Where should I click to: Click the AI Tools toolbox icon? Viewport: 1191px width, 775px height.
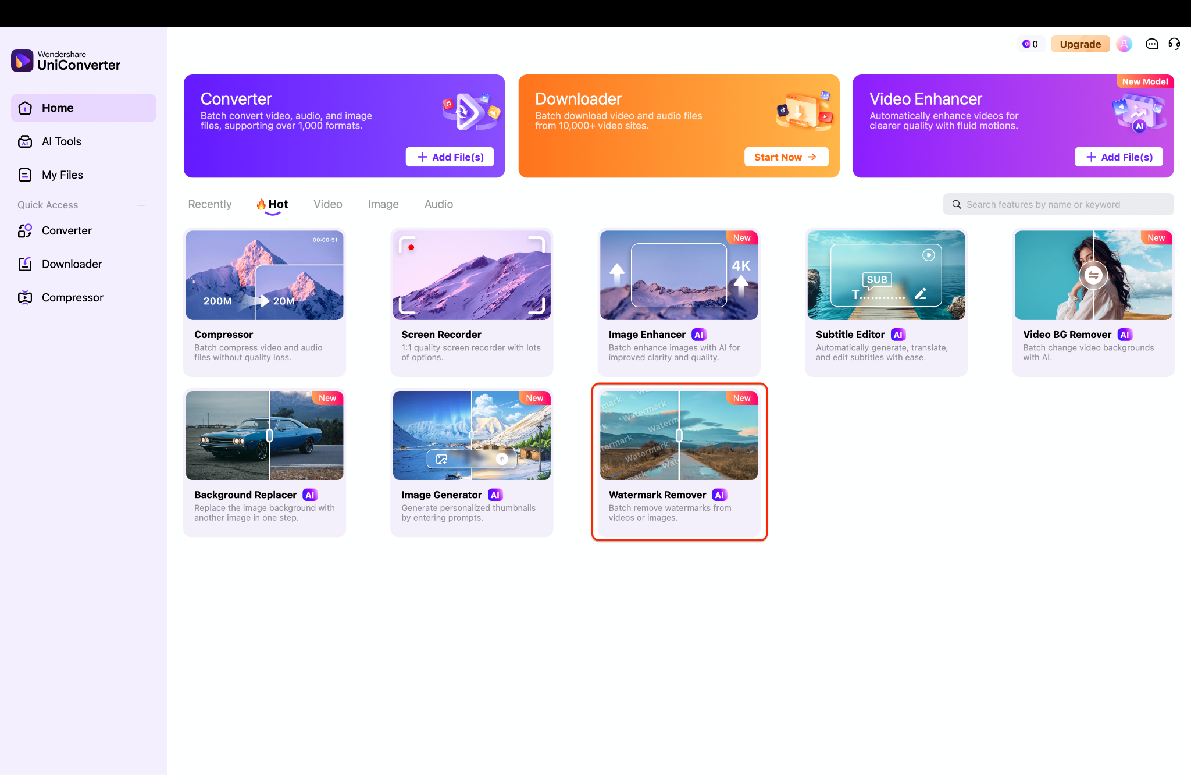point(25,141)
